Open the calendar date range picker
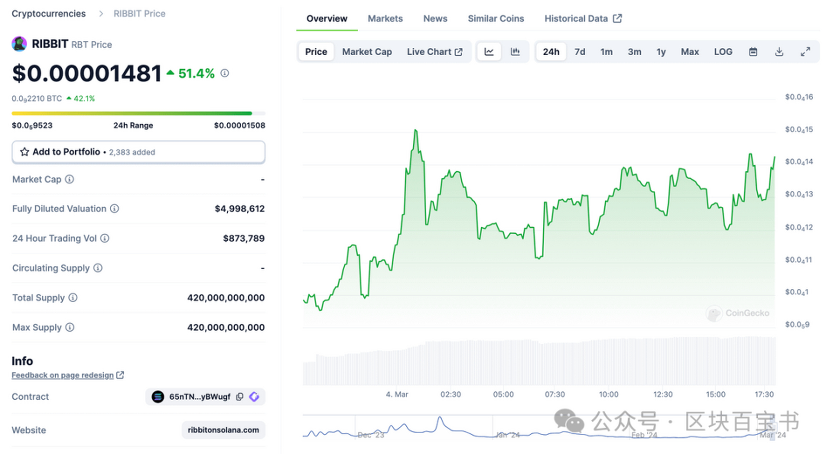This screenshot has width=826, height=454. 753,52
